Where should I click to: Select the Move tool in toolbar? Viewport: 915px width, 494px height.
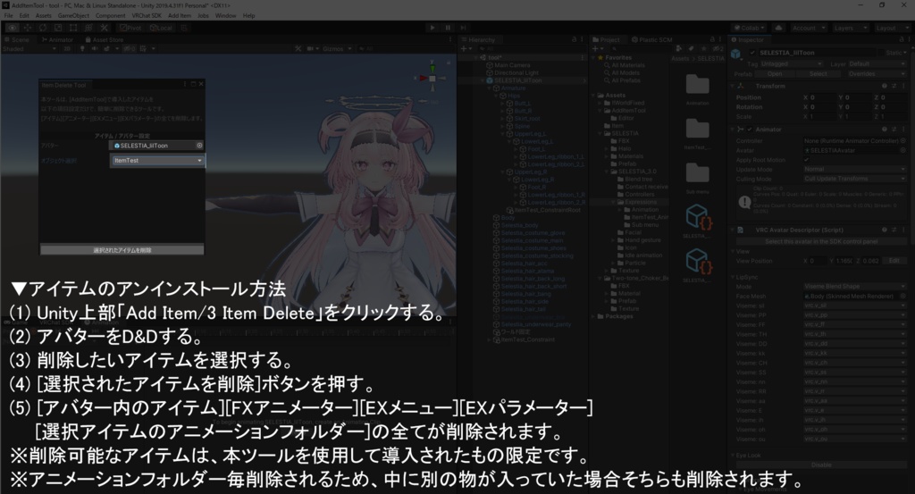[28, 28]
